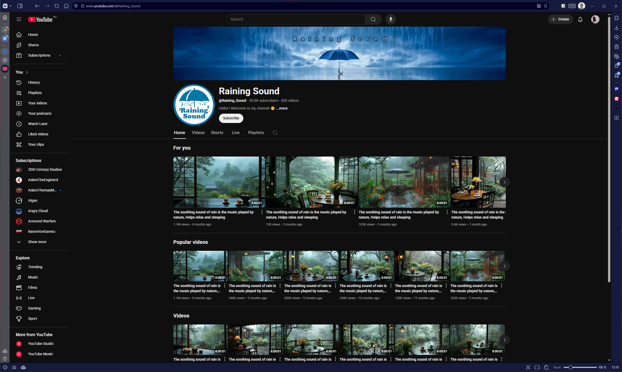Play the 1.1M views video in For you
The image size is (622, 372).
[x=219, y=182]
